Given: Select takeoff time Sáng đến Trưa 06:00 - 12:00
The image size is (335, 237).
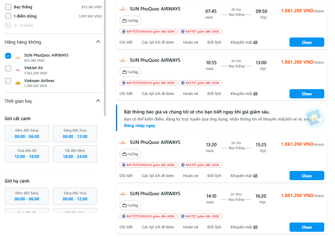Looking at the screenshot, I should click(75, 134).
